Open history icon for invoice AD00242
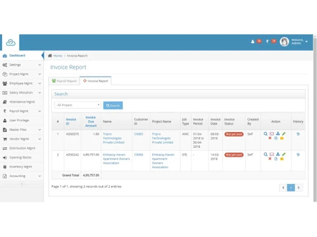 click(298, 155)
